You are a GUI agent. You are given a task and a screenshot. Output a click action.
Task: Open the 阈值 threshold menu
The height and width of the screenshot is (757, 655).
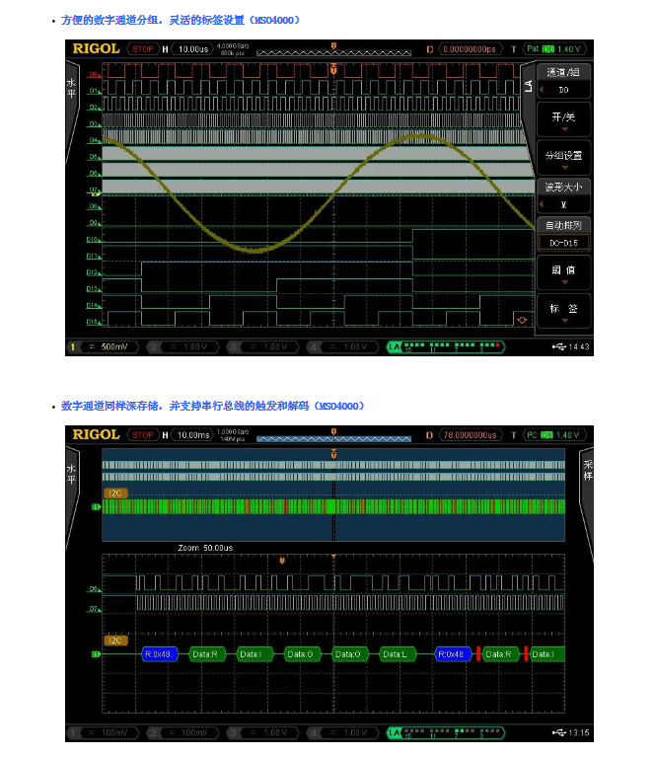pyautogui.click(x=563, y=271)
